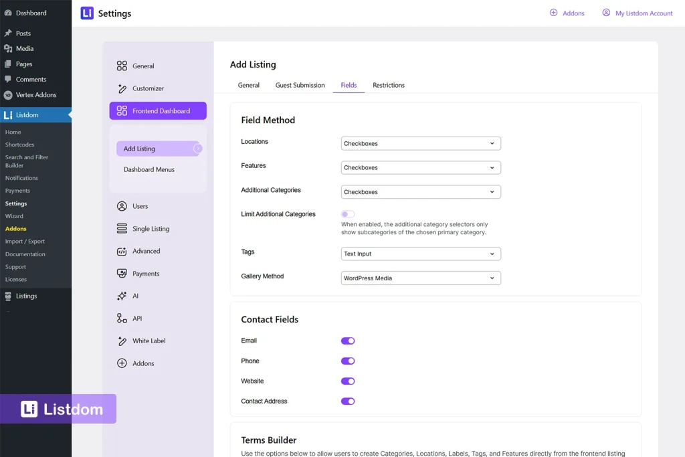The image size is (685, 457).
Task: Click the Users person icon
Action: 122,206
